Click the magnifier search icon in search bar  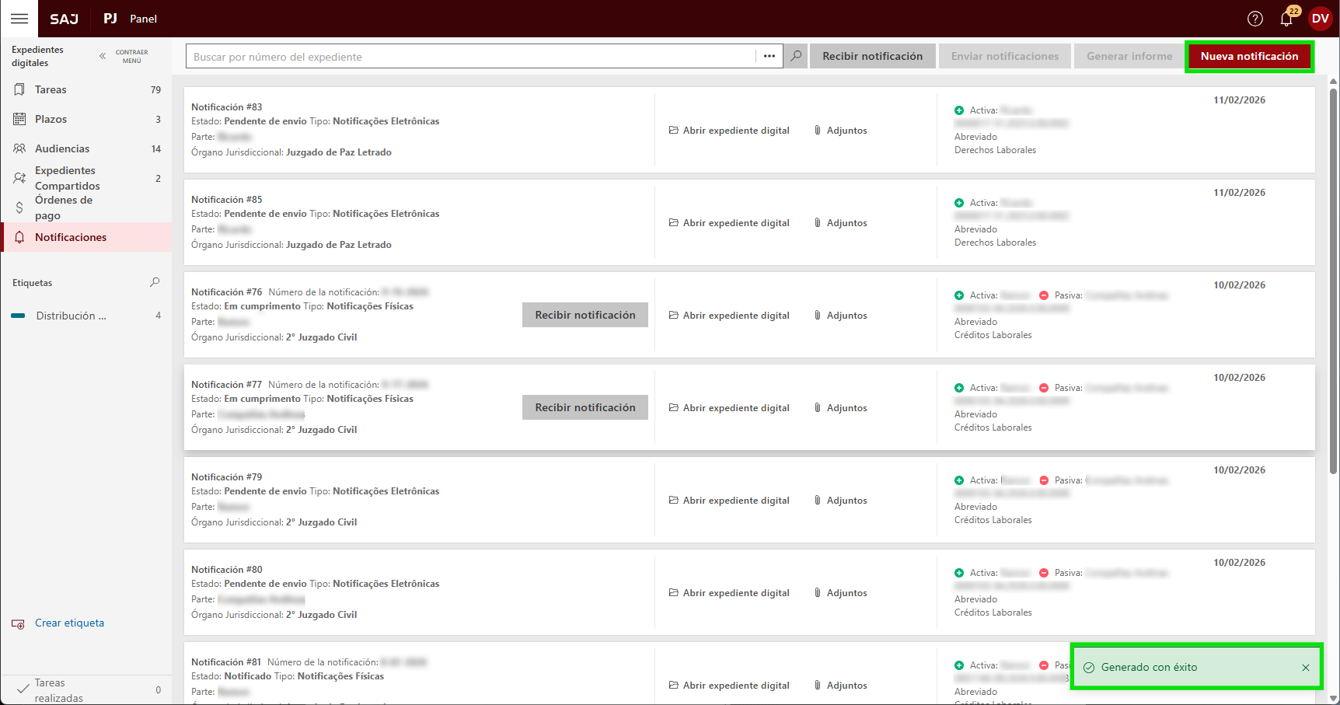click(x=796, y=56)
